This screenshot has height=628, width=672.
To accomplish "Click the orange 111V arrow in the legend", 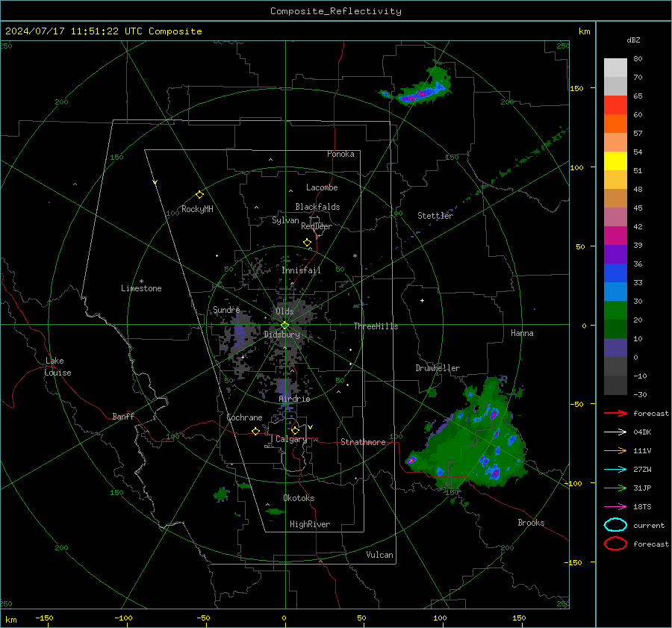I will [x=615, y=450].
